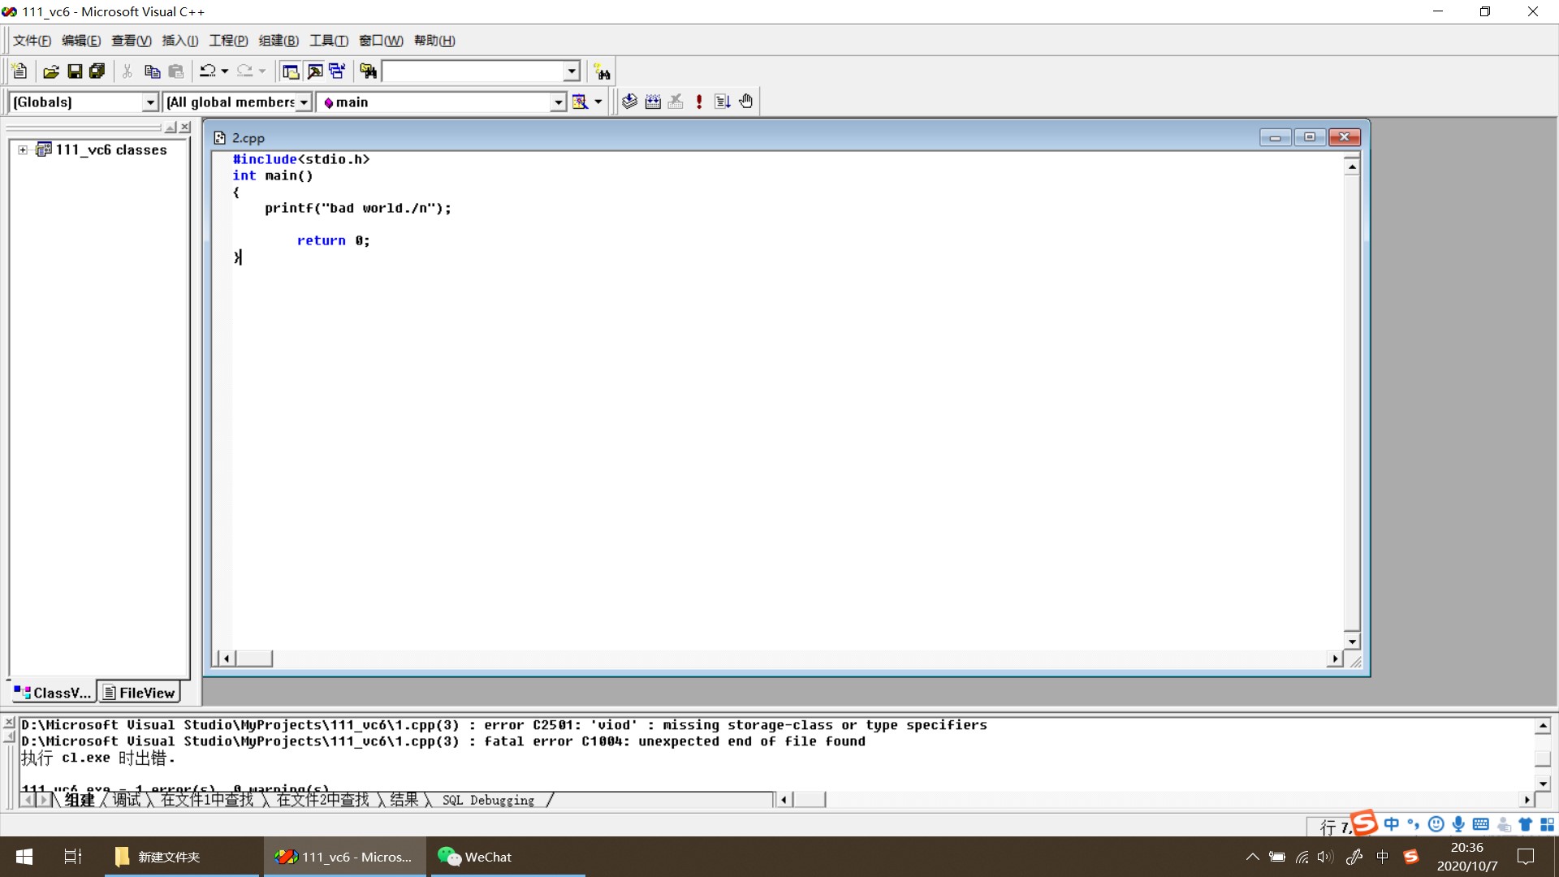
Task: Click the Open file icon
Action: [x=50, y=71]
